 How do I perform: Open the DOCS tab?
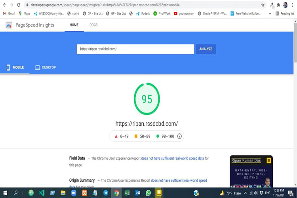pos(93,25)
